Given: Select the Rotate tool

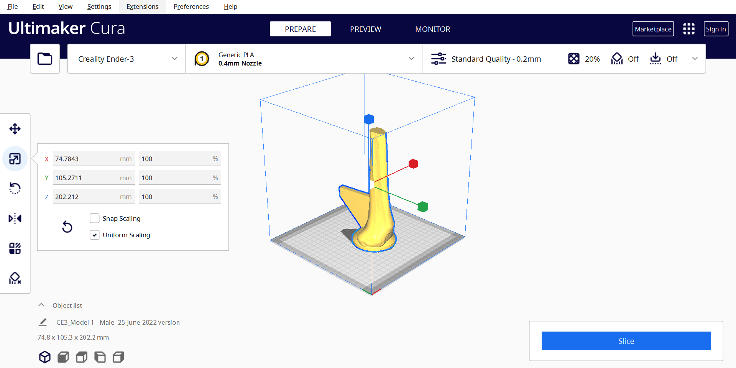Looking at the screenshot, I should (x=15, y=188).
